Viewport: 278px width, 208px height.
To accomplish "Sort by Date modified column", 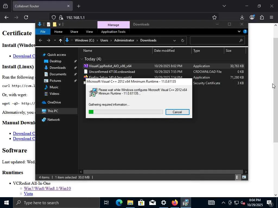I will pyautogui.click(x=172, y=51).
